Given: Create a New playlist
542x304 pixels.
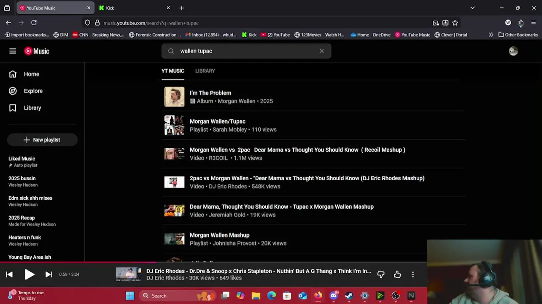Looking at the screenshot, I should pos(42,140).
